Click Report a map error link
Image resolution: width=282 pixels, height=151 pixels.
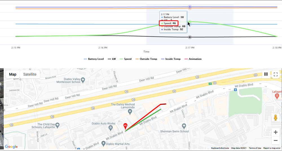pos(272,148)
